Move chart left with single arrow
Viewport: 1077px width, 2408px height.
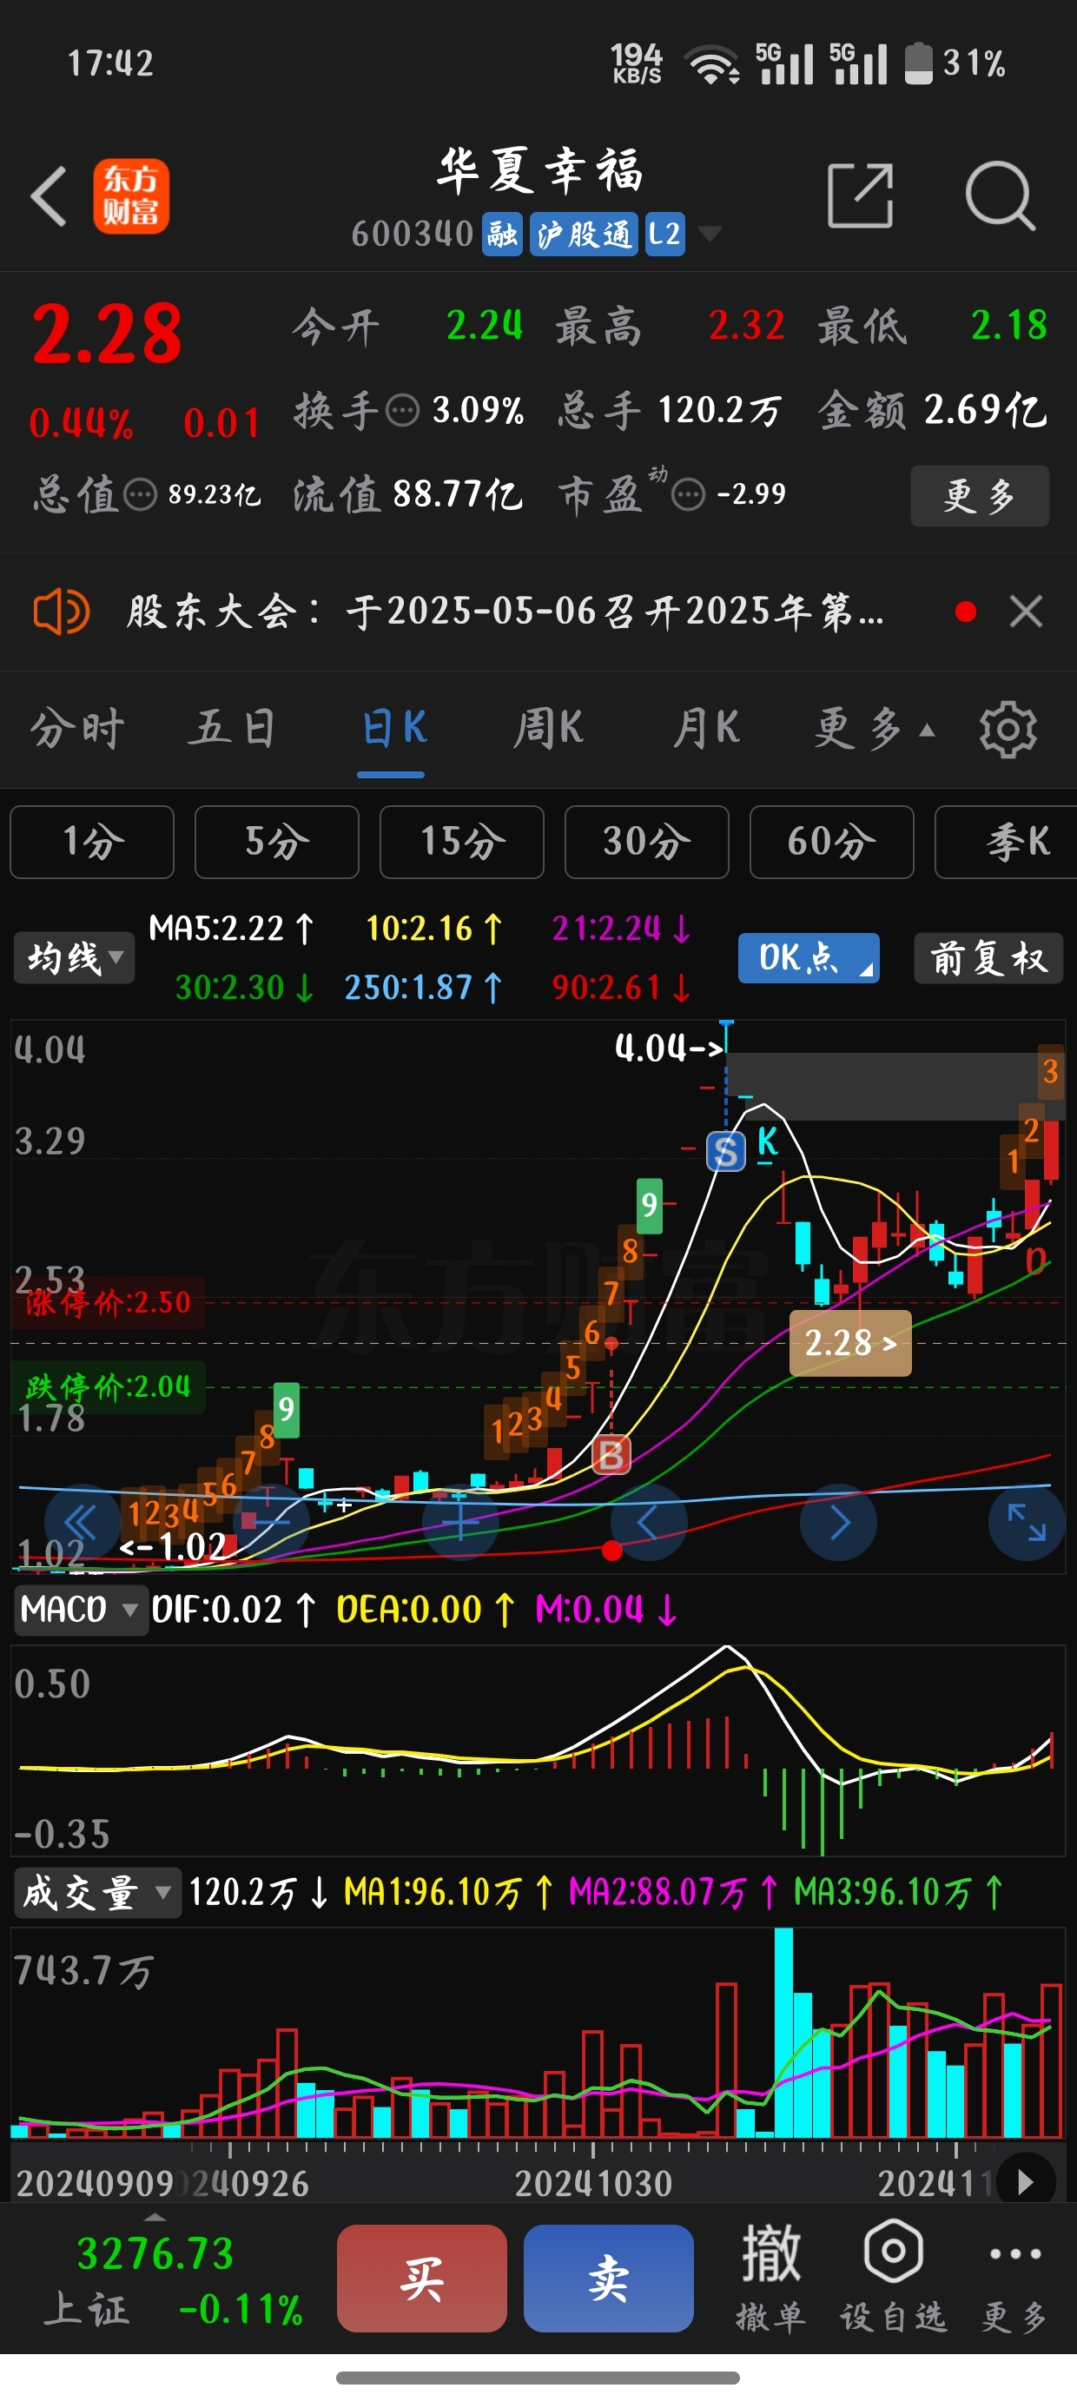649,1523
